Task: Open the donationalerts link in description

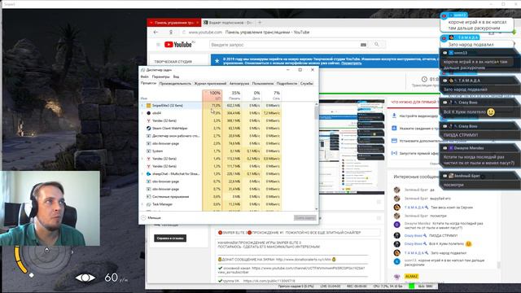Action: pyautogui.click(x=304, y=260)
